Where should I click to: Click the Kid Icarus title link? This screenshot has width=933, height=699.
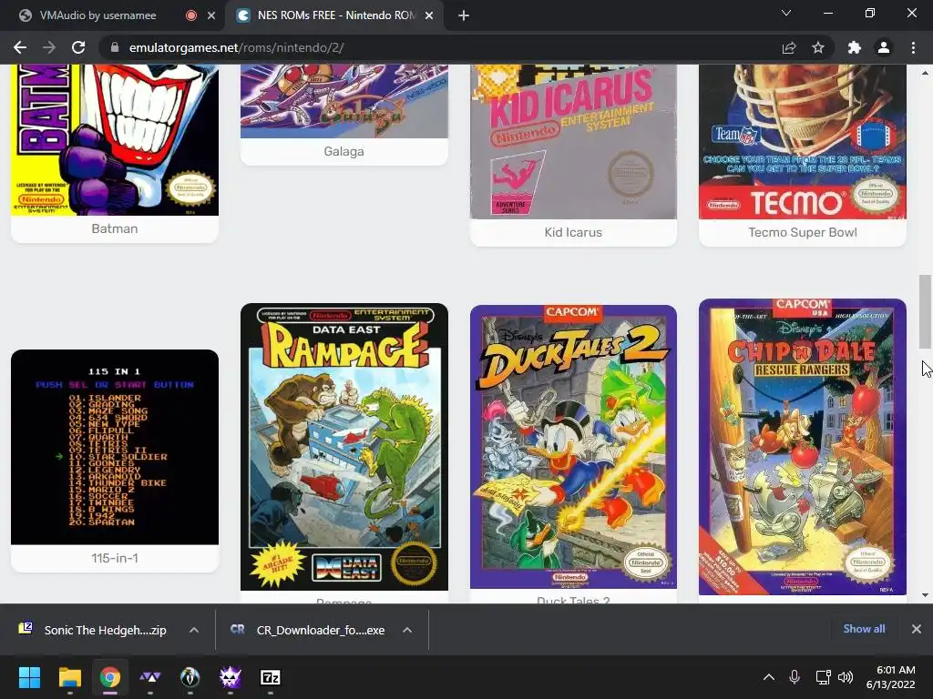click(x=574, y=232)
